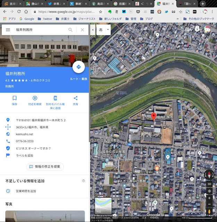Click the red 福井刑務所 map pin
This screenshot has width=217, height=222.
coord(154,117)
